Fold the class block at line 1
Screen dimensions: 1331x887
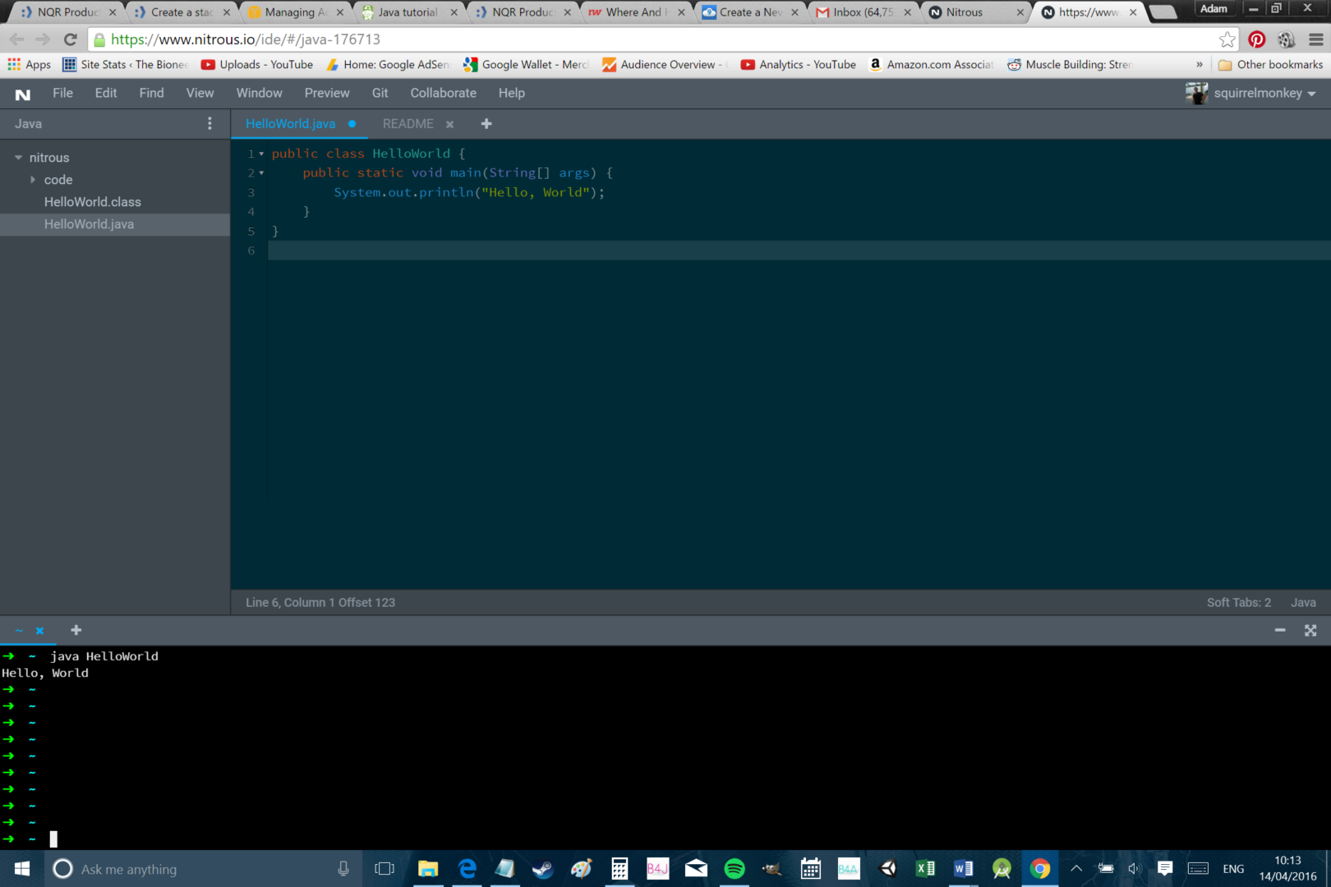(x=262, y=154)
